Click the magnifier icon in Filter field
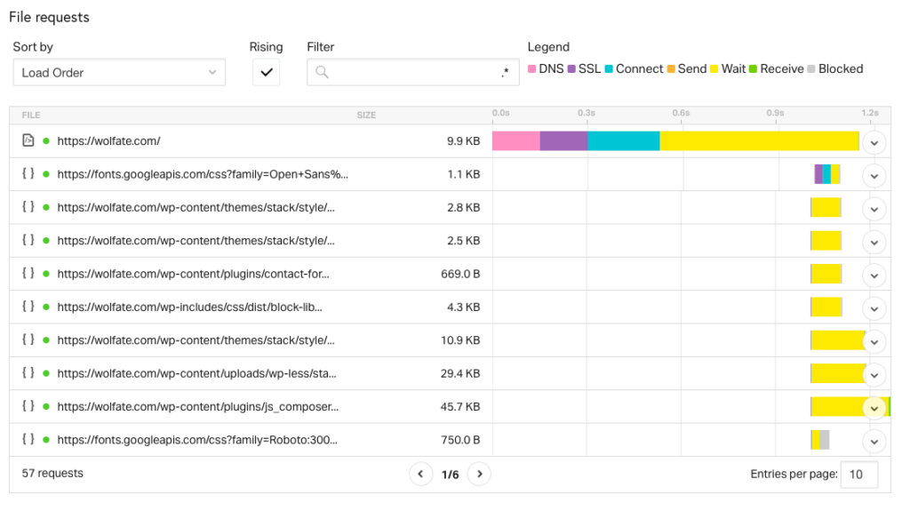910x511 pixels. pos(322,72)
